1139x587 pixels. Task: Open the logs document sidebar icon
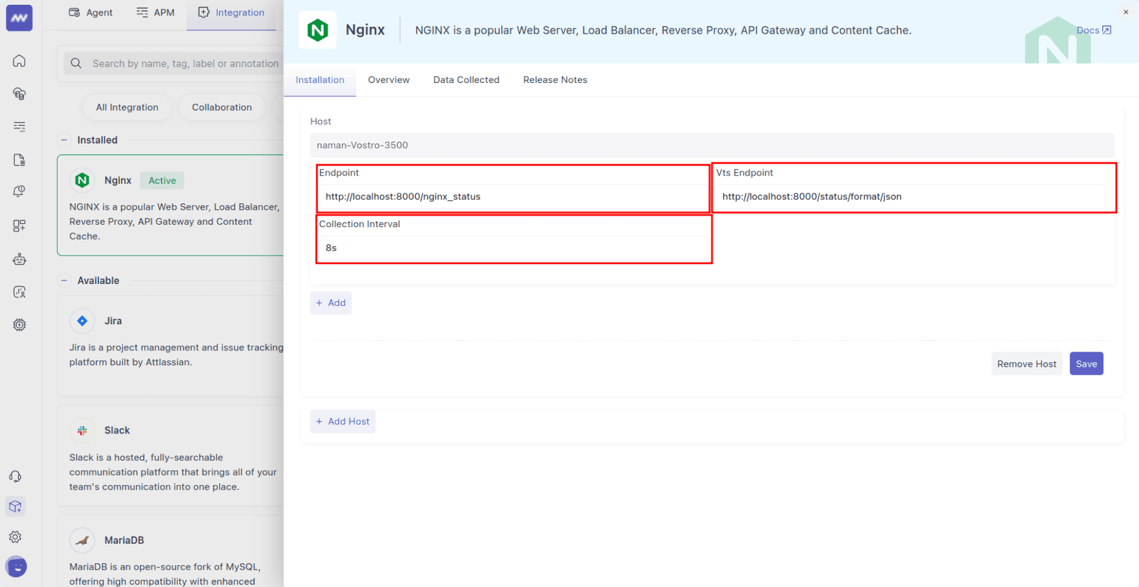pos(20,160)
